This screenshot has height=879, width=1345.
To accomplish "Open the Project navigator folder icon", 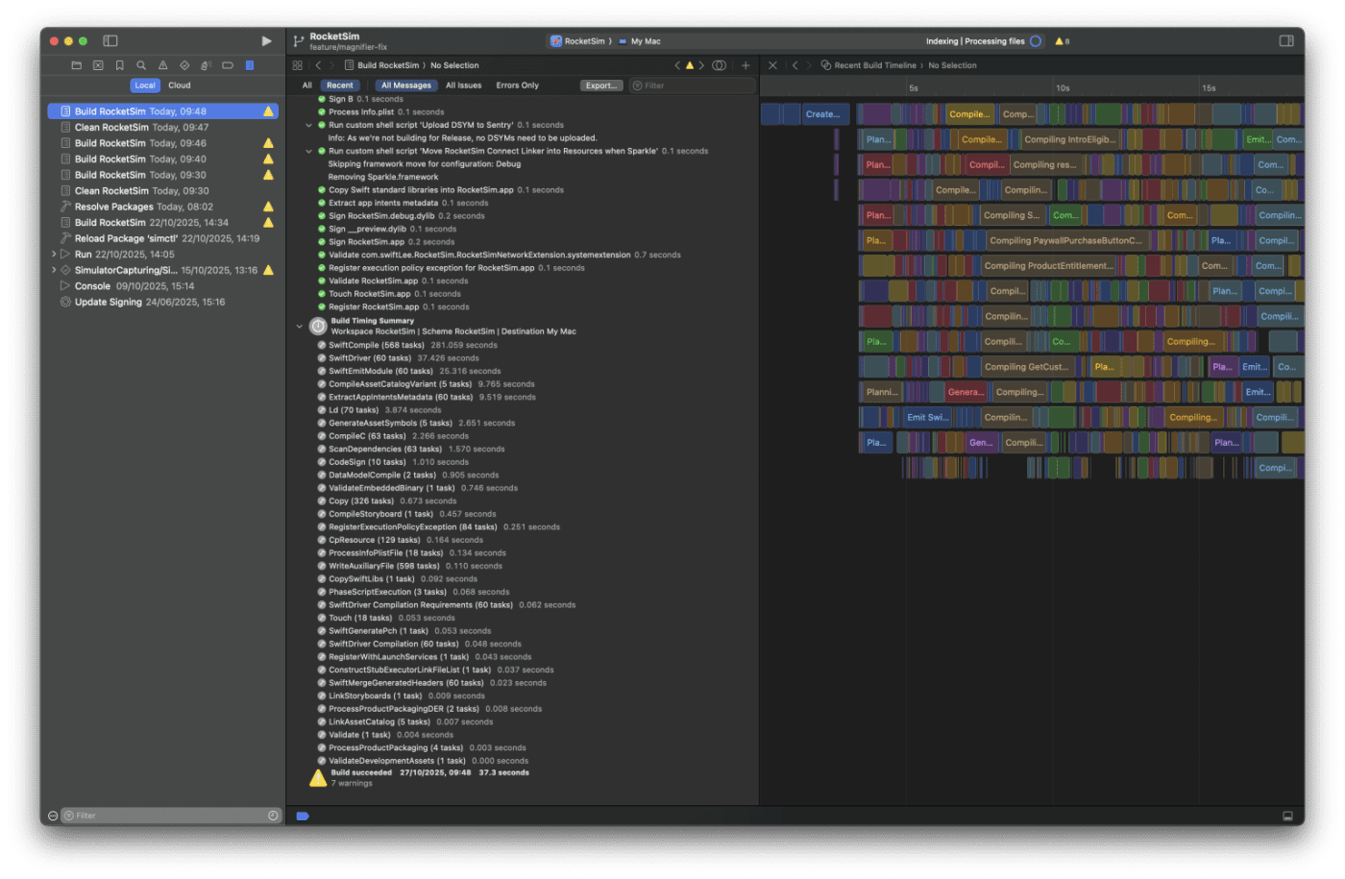I will click(77, 65).
